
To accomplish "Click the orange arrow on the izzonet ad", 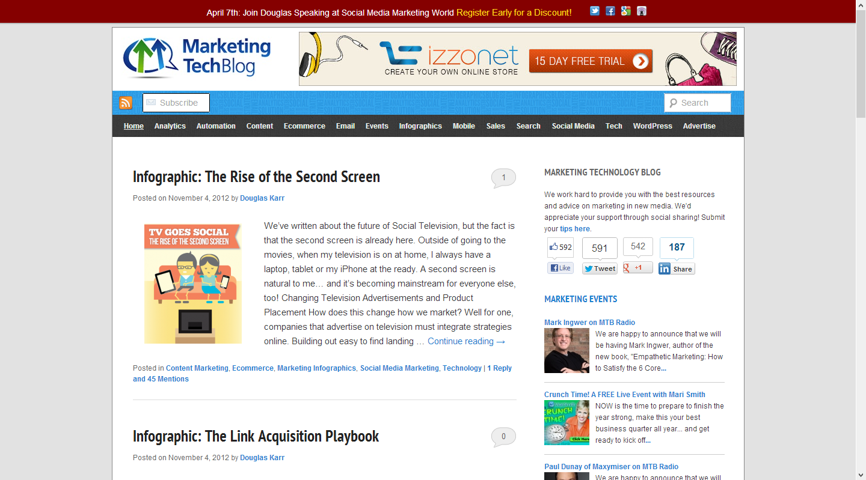I will [641, 61].
